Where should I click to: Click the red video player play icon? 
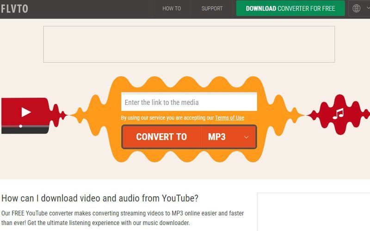click(26, 112)
